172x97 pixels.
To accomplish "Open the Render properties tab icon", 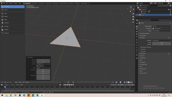I will tap(137, 27).
